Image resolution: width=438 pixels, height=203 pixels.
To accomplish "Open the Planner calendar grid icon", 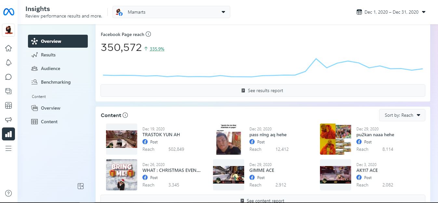I will tap(8, 105).
